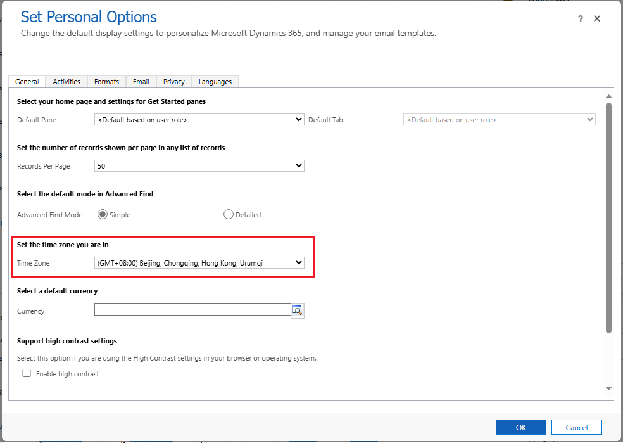Switch to the Formats tab
This screenshot has width=623, height=443.
tap(106, 82)
